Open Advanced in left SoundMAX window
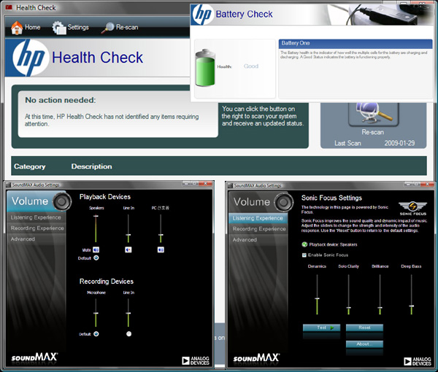Image resolution: width=438 pixels, height=372 pixels. coord(36,239)
